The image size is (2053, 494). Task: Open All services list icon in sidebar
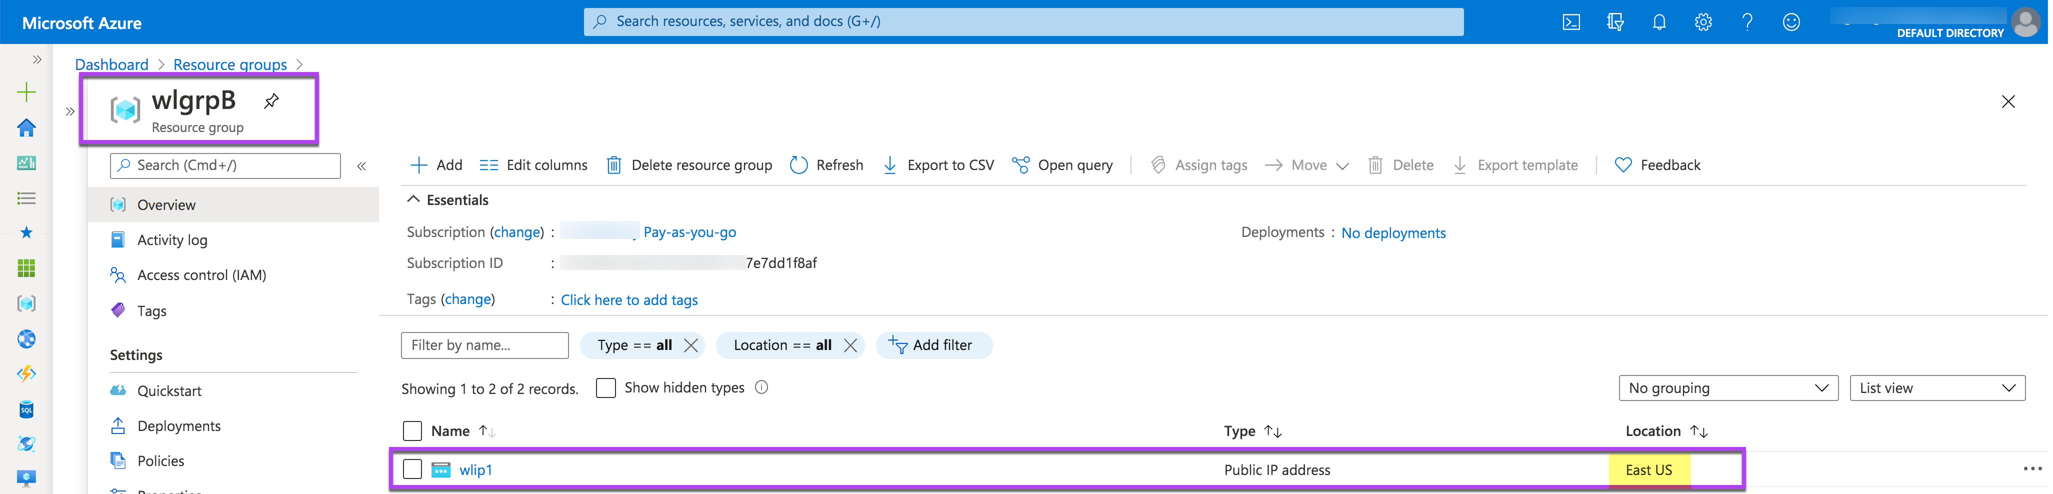[26, 197]
